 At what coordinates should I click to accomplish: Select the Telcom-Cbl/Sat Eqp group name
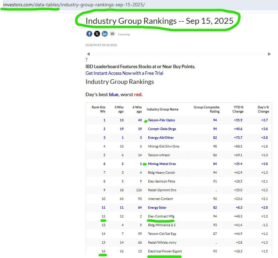[162, 234]
